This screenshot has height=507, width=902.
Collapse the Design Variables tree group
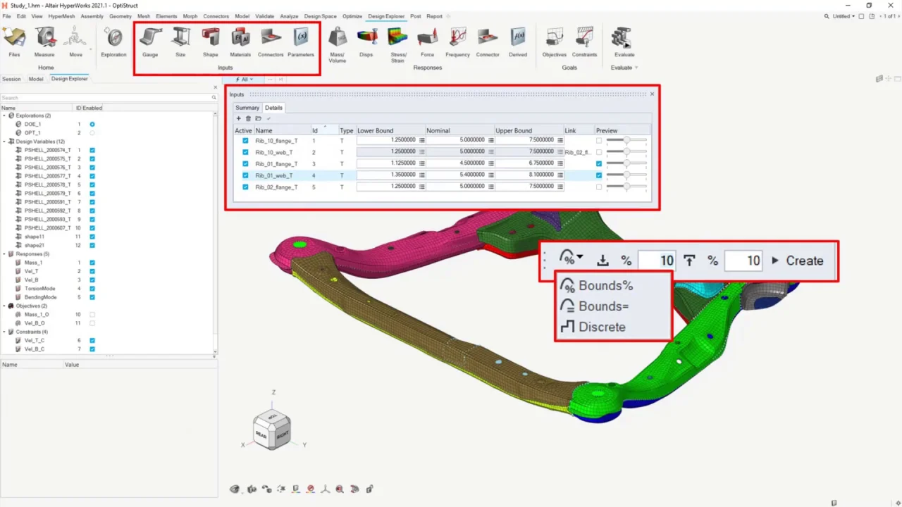pyautogui.click(x=4, y=142)
